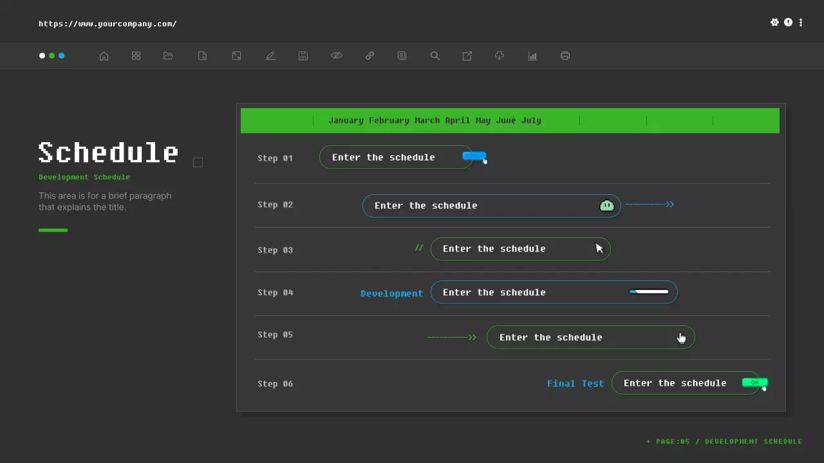824x463 pixels.
Task: Open the search icon in the toolbar
Action: (x=435, y=56)
